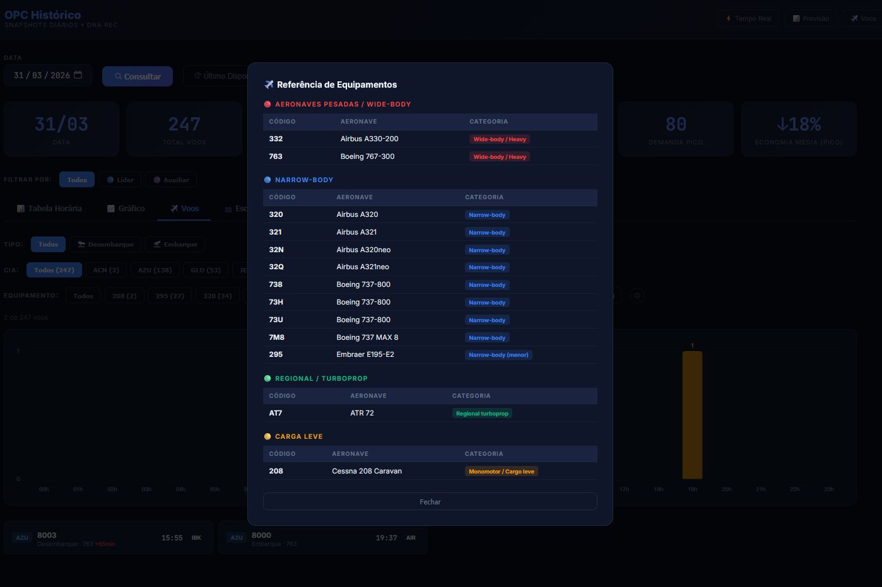Click the 247 Total Voos stat card

point(184,129)
